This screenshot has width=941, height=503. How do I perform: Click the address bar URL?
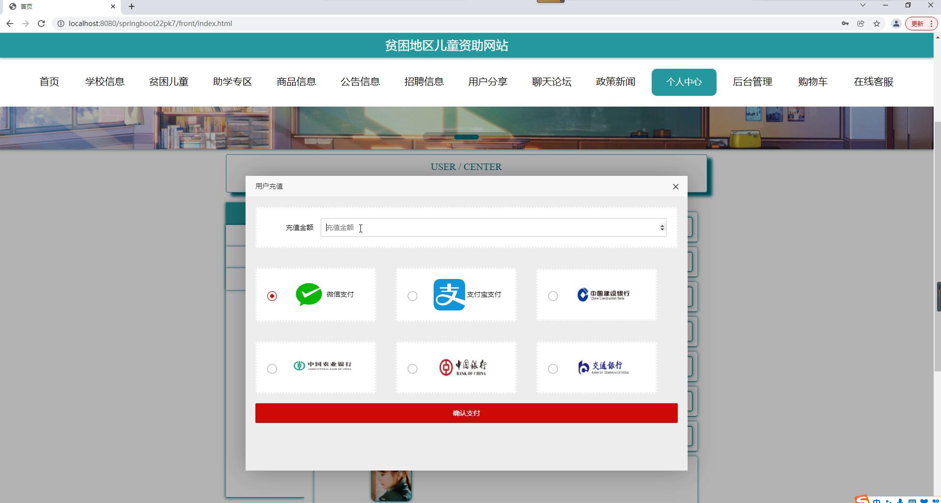click(150, 24)
